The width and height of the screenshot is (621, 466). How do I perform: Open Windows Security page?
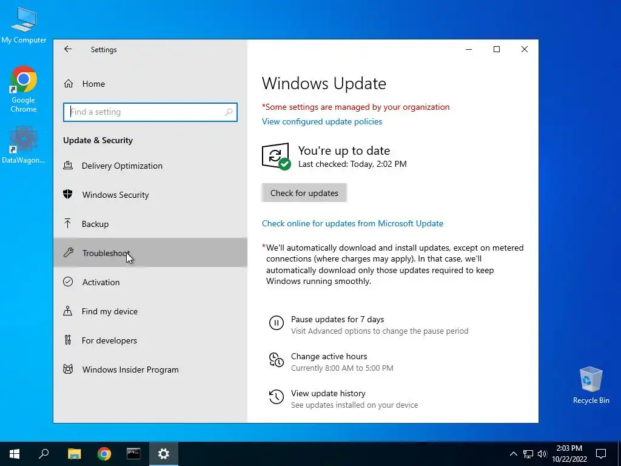coord(150,195)
